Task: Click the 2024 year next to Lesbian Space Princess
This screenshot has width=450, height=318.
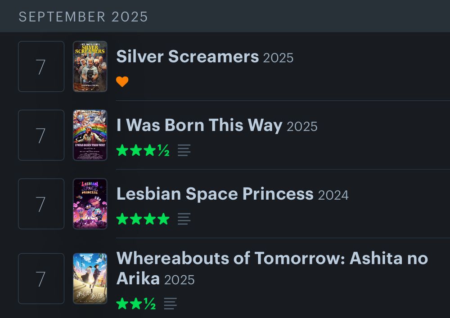Action: (x=333, y=195)
